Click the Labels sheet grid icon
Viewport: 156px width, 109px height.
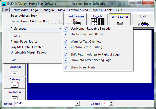98,22
